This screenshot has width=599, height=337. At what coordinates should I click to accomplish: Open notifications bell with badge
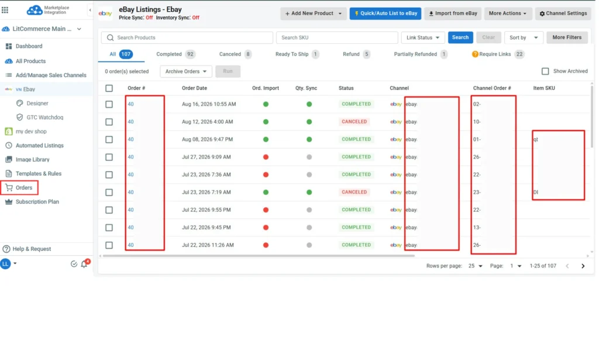[x=84, y=264]
